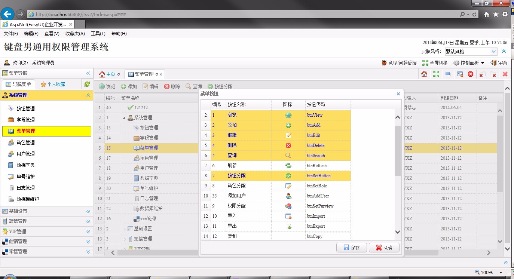Toggle fullscreen with 全屏切换
Viewport: 514px width, 279px height.
coord(436,63)
